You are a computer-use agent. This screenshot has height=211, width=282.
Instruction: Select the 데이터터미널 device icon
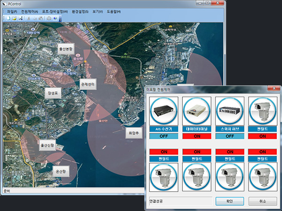point(197,111)
